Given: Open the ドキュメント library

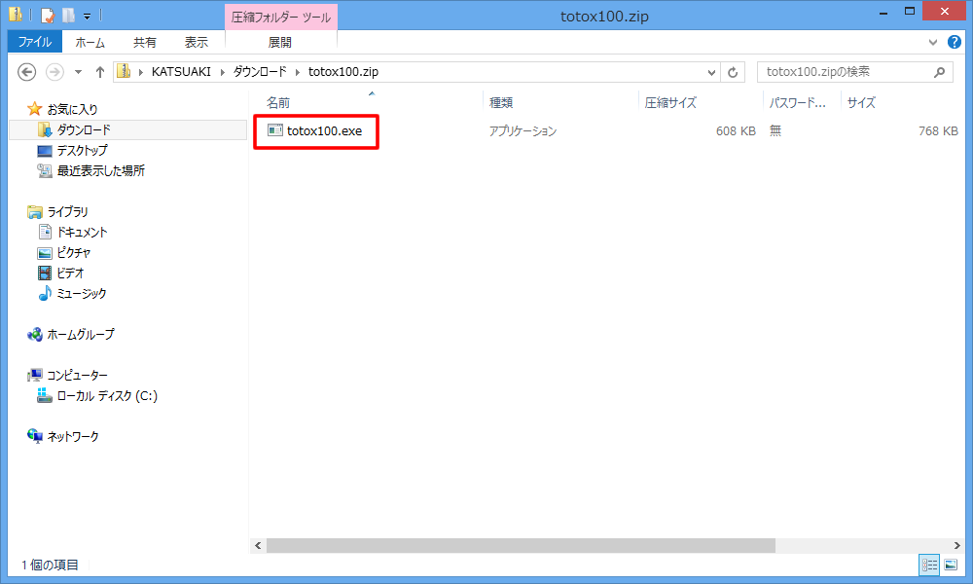Looking at the screenshot, I should pyautogui.click(x=82, y=232).
